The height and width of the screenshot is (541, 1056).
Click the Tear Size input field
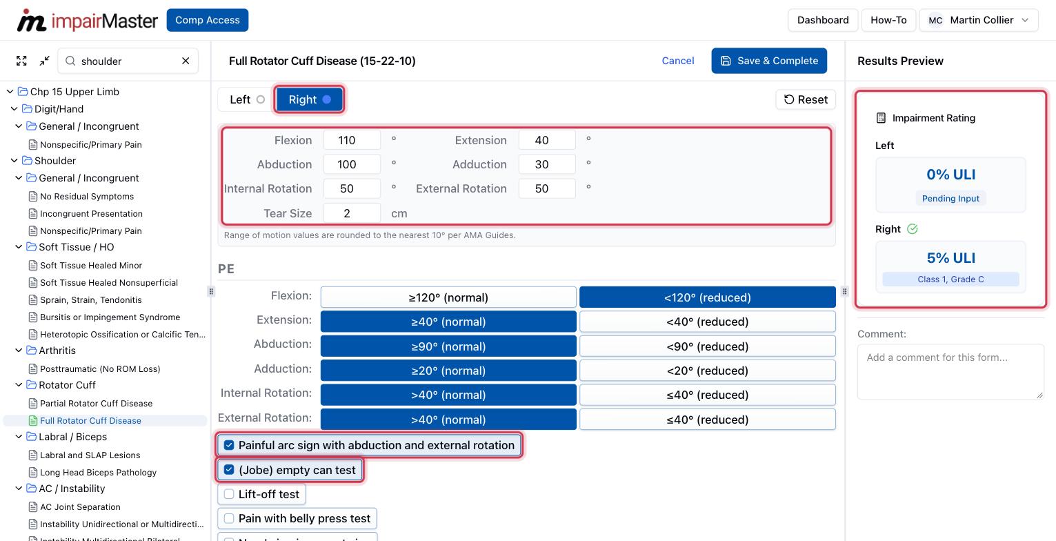click(352, 213)
